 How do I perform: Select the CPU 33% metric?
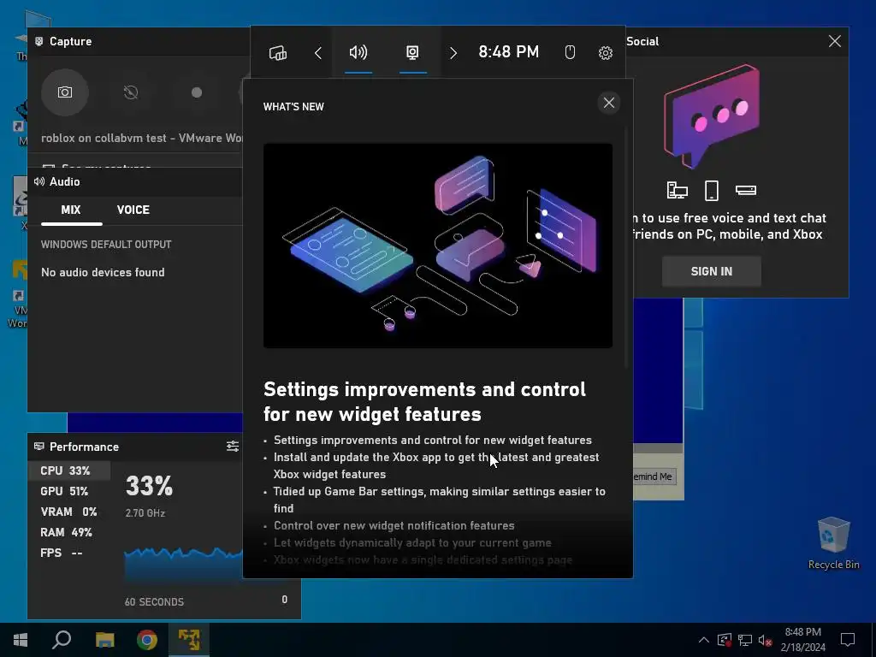(x=68, y=471)
